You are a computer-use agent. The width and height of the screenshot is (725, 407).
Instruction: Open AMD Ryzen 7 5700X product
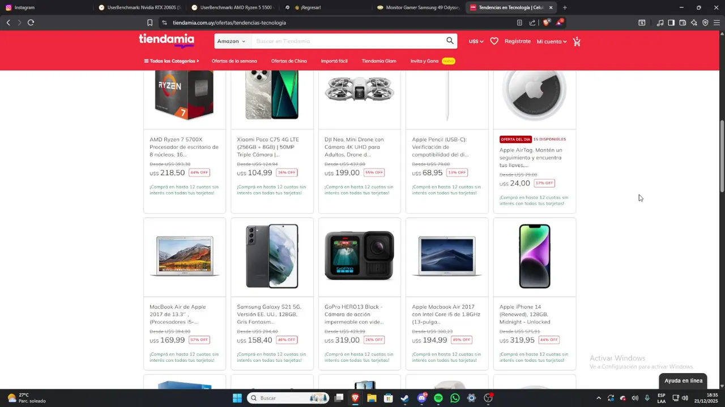click(x=184, y=147)
